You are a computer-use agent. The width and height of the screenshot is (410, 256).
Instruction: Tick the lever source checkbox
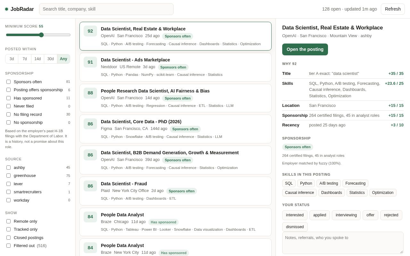[8, 184]
